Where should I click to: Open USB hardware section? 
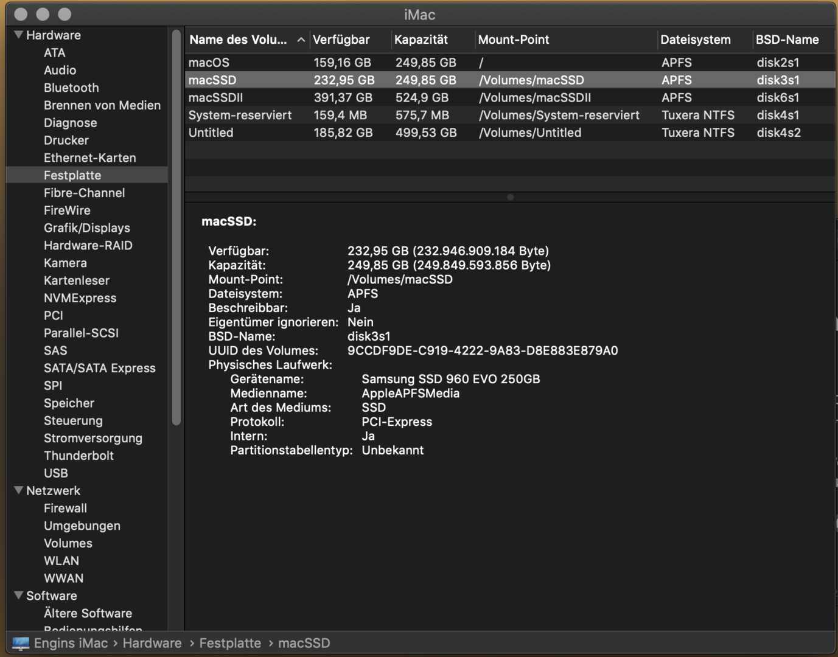(56, 473)
